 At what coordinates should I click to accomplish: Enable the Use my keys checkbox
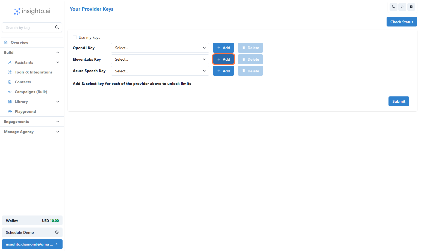click(75, 37)
